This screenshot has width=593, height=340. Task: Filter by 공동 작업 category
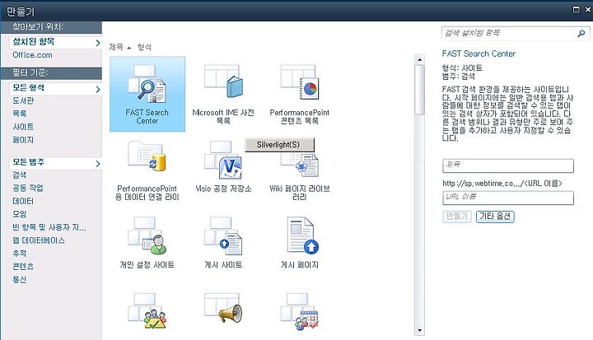click(28, 188)
